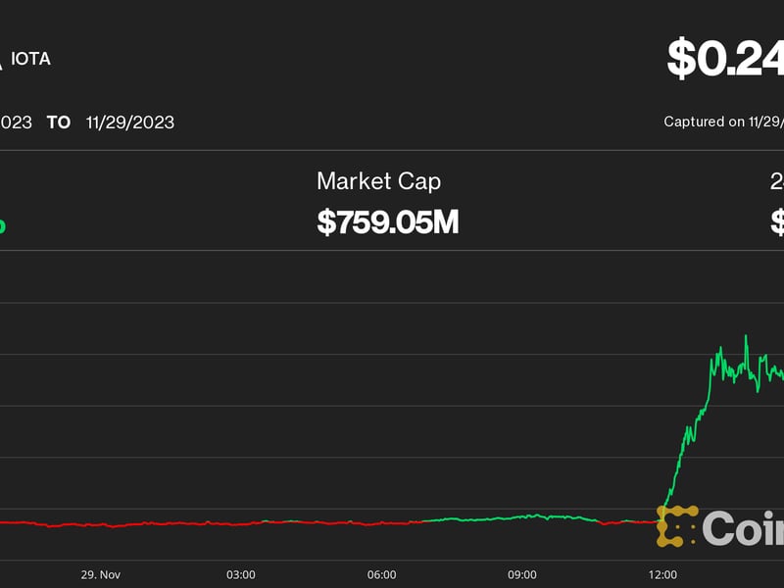Click the $0.24 current price value
Image resolution: width=784 pixels, height=588 pixels.
point(725,59)
